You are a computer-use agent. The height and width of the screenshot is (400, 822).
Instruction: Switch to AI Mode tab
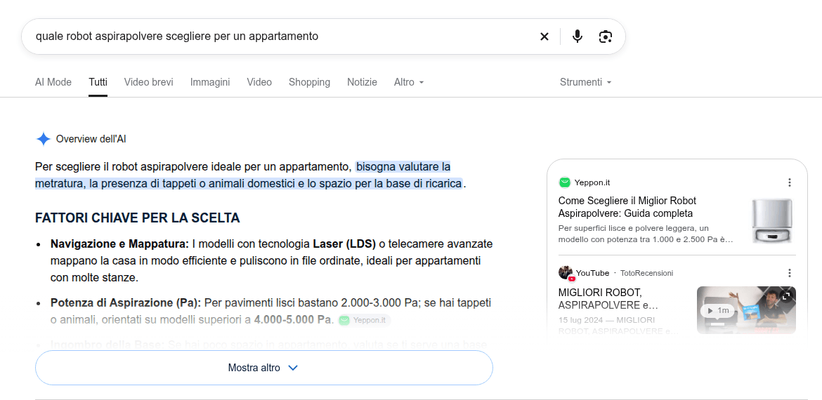(x=53, y=82)
